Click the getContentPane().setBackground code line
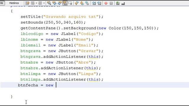Screen dimensions: 189x106 [x=89, y=28]
